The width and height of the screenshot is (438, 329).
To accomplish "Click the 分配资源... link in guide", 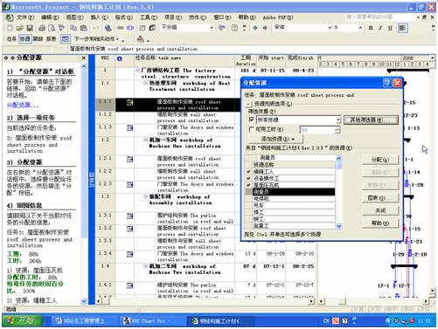I will click(x=23, y=105).
